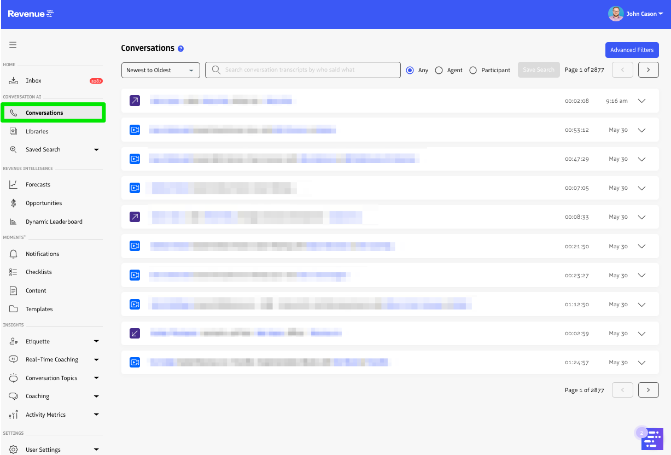This screenshot has width=671, height=455.
Task: Click the video icon on 00:53:12 conversation
Action: click(135, 130)
